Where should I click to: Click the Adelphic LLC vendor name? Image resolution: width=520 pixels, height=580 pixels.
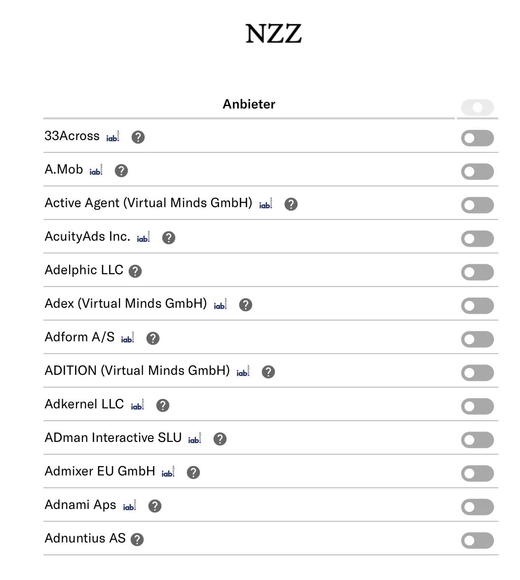pos(84,270)
